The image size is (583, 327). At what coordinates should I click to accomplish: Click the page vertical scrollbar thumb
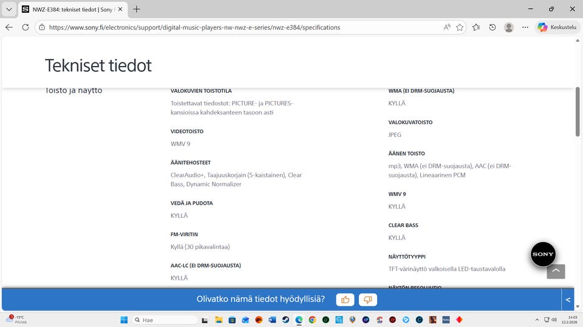pyautogui.click(x=578, y=111)
